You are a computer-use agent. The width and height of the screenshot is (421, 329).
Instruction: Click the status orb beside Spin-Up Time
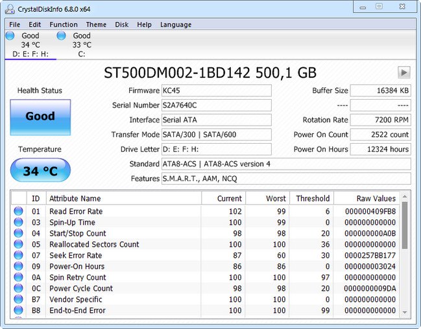tap(18, 222)
